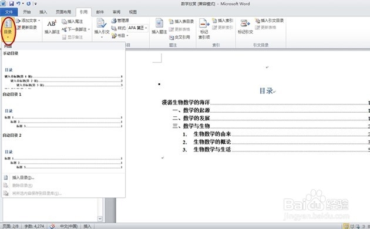Click the 插入题注 insert caption icon
This screenshot has width=370, height=229.
click(159, 23)
